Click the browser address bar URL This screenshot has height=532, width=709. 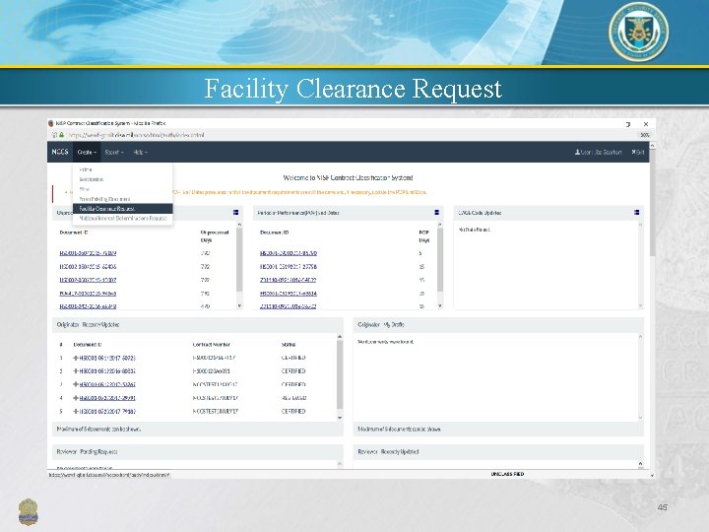[137, 135]
